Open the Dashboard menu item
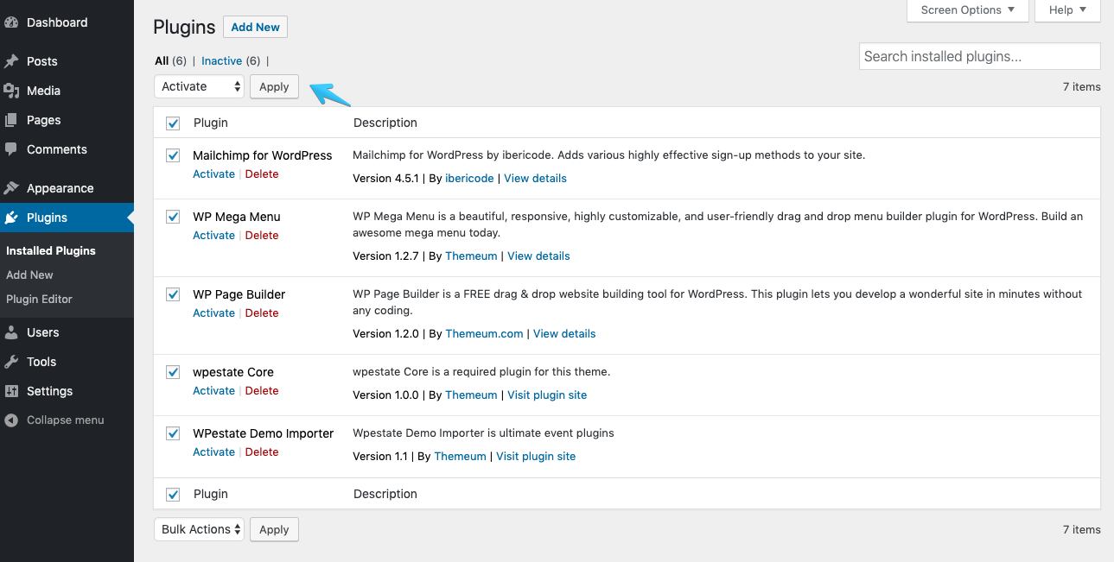 pos(57,22)
